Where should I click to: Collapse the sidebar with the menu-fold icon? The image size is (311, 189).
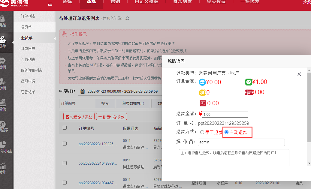coord(50,4)
